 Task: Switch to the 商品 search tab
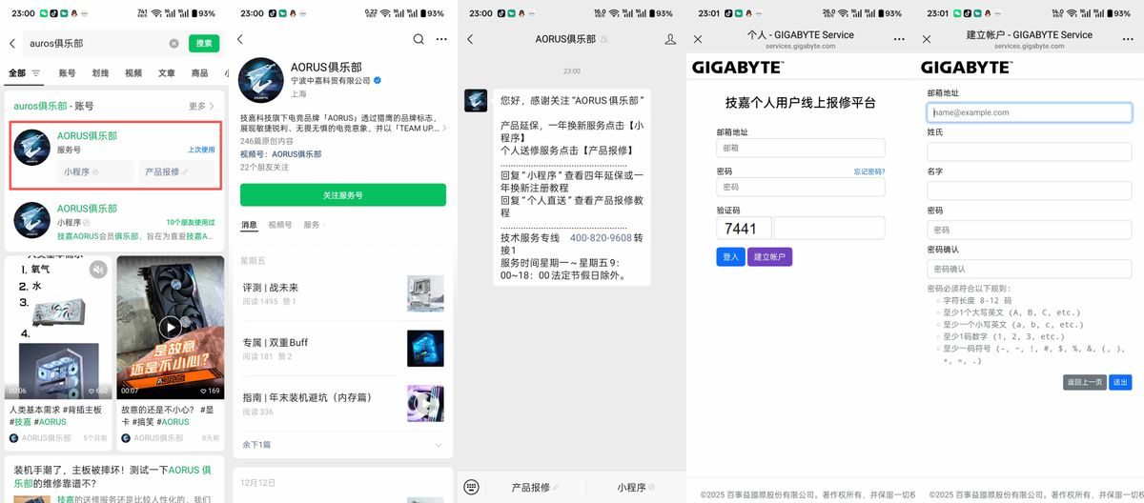[200, 73]
